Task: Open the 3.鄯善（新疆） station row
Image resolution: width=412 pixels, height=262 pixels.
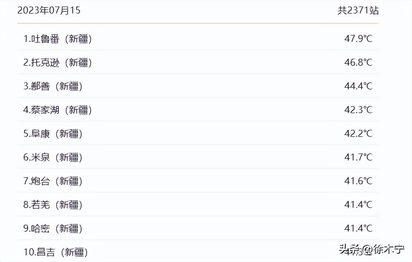Action: 53,86
